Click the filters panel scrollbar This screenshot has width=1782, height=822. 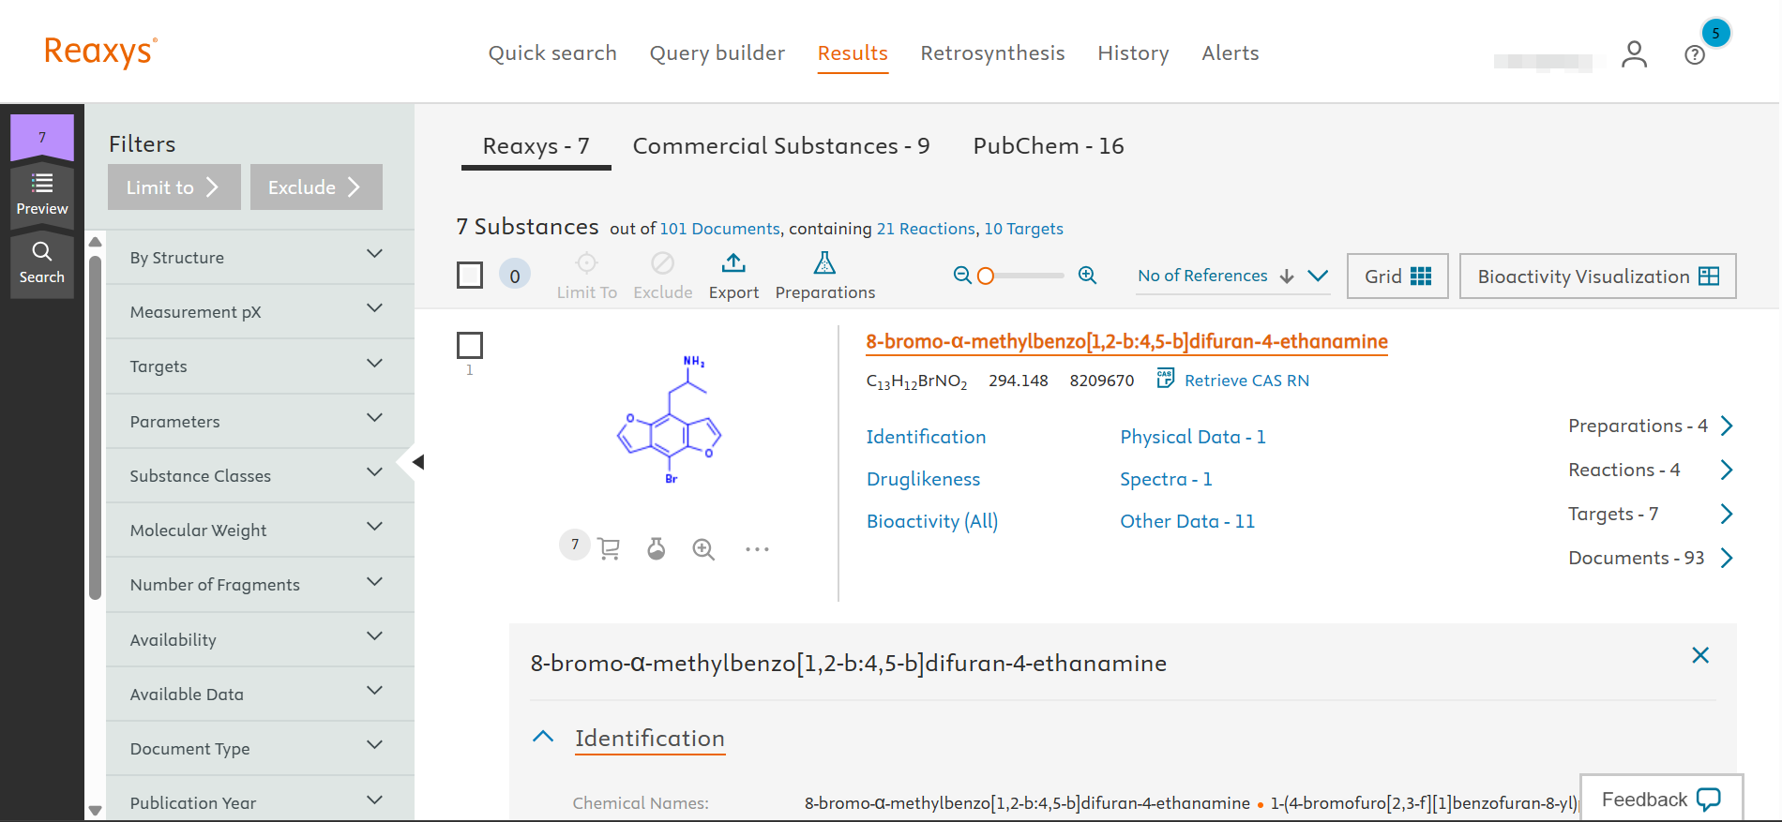click(x=95, y=426)
